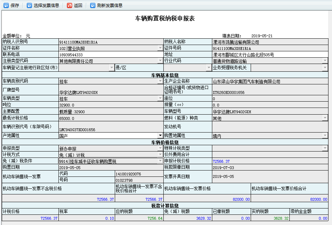Open the 燃料（能源）种类 dropdown
The image size is (332, 225).
pyautogui.click(x=326, y=117)
